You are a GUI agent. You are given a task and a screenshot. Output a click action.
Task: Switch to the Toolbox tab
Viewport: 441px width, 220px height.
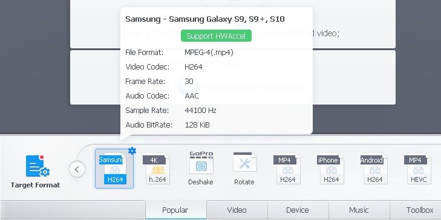(416, 210)
